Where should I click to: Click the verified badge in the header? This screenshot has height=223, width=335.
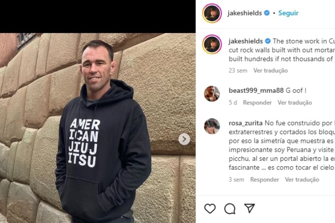(267, 13)
